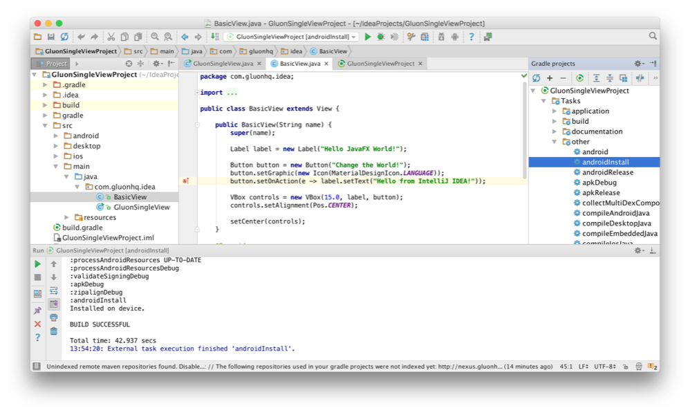Rerun with green play icon in Run panel
Image resolution: width=690 pixels, height=415 pixels.
coord(38,264)
